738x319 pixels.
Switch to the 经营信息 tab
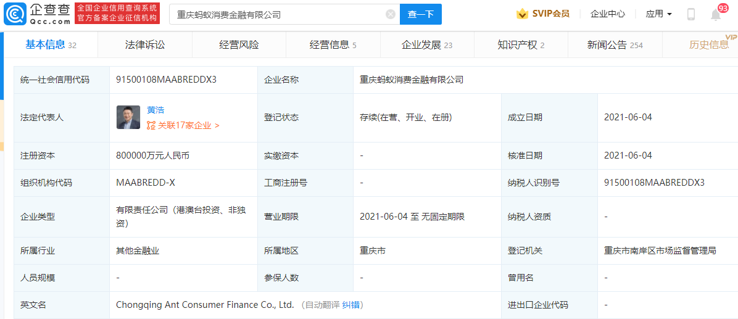point(333,45)
